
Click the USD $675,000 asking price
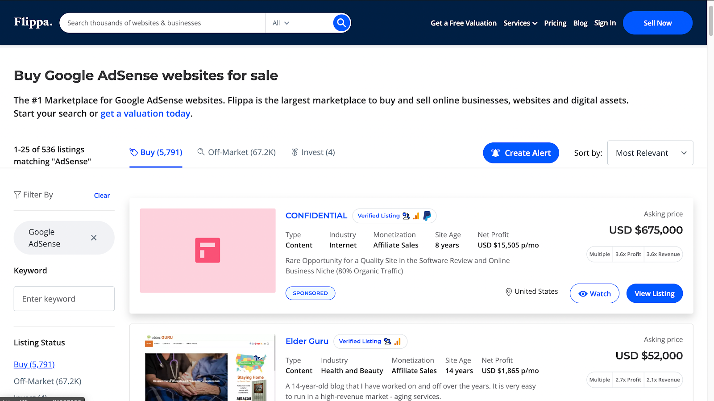(646, 230)
